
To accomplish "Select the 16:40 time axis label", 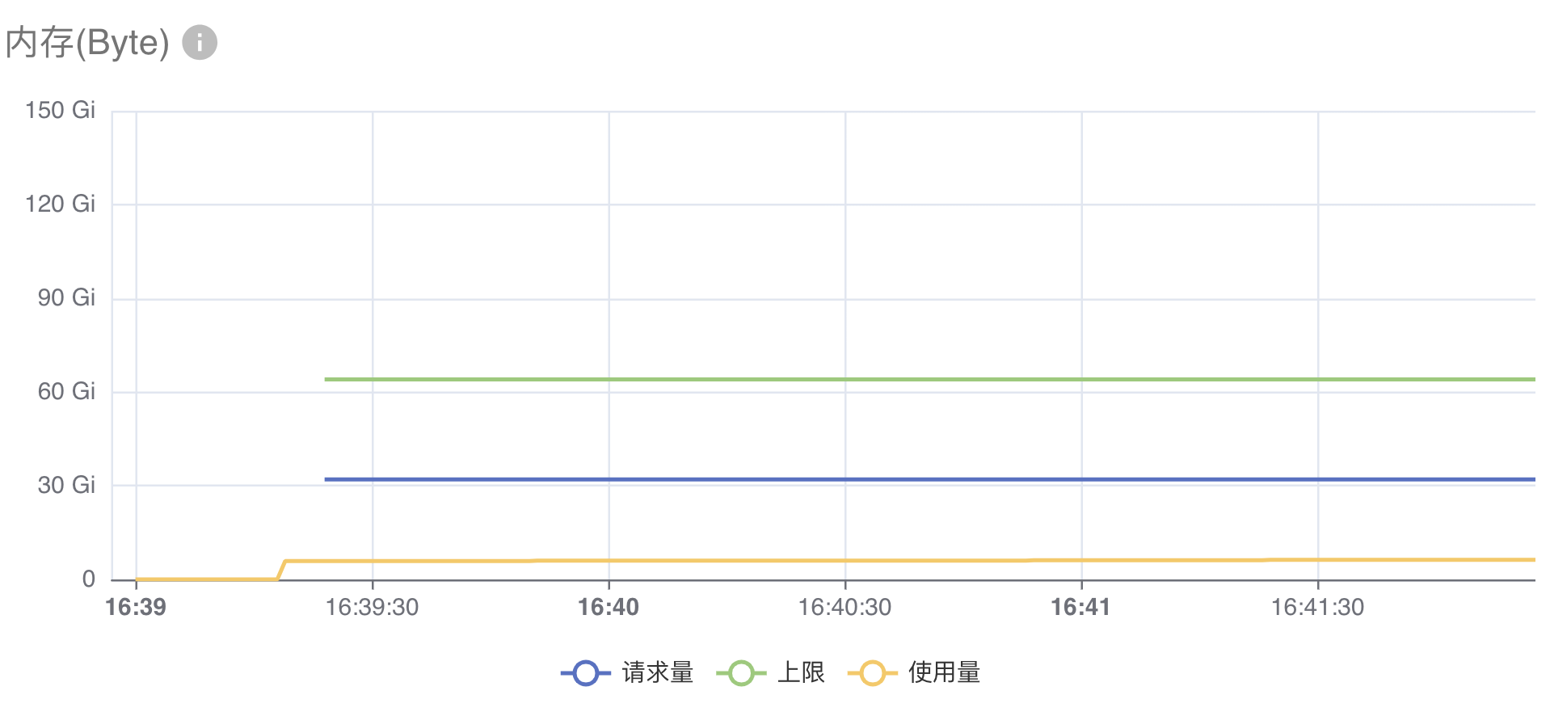I will pyautogui.click(x=609, y=607).
